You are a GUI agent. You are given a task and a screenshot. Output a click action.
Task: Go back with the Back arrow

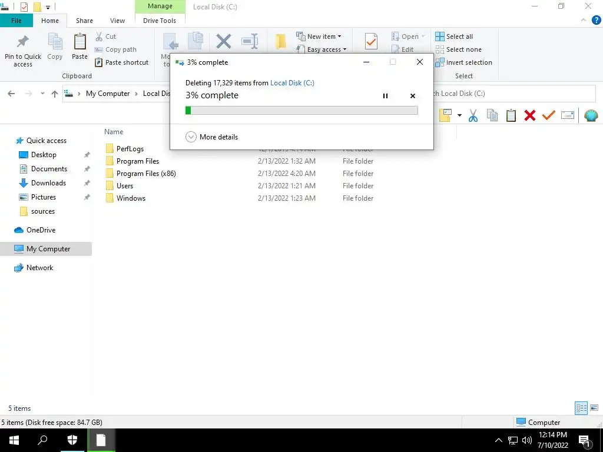12,94
